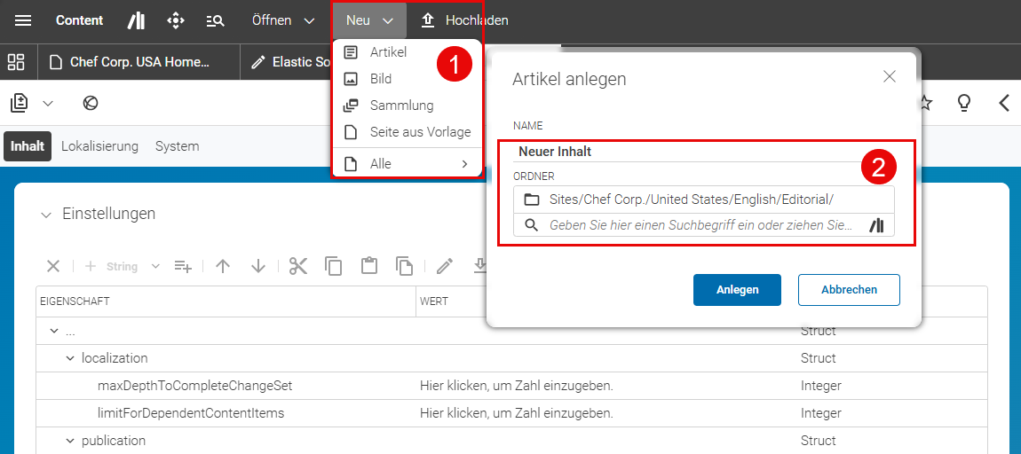1021x454 pixels.
Task: Switch to Chef Corp. USA Home tab
Action: 139,62
